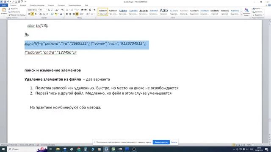Click the multilevel list icon

tap(77, 10)
